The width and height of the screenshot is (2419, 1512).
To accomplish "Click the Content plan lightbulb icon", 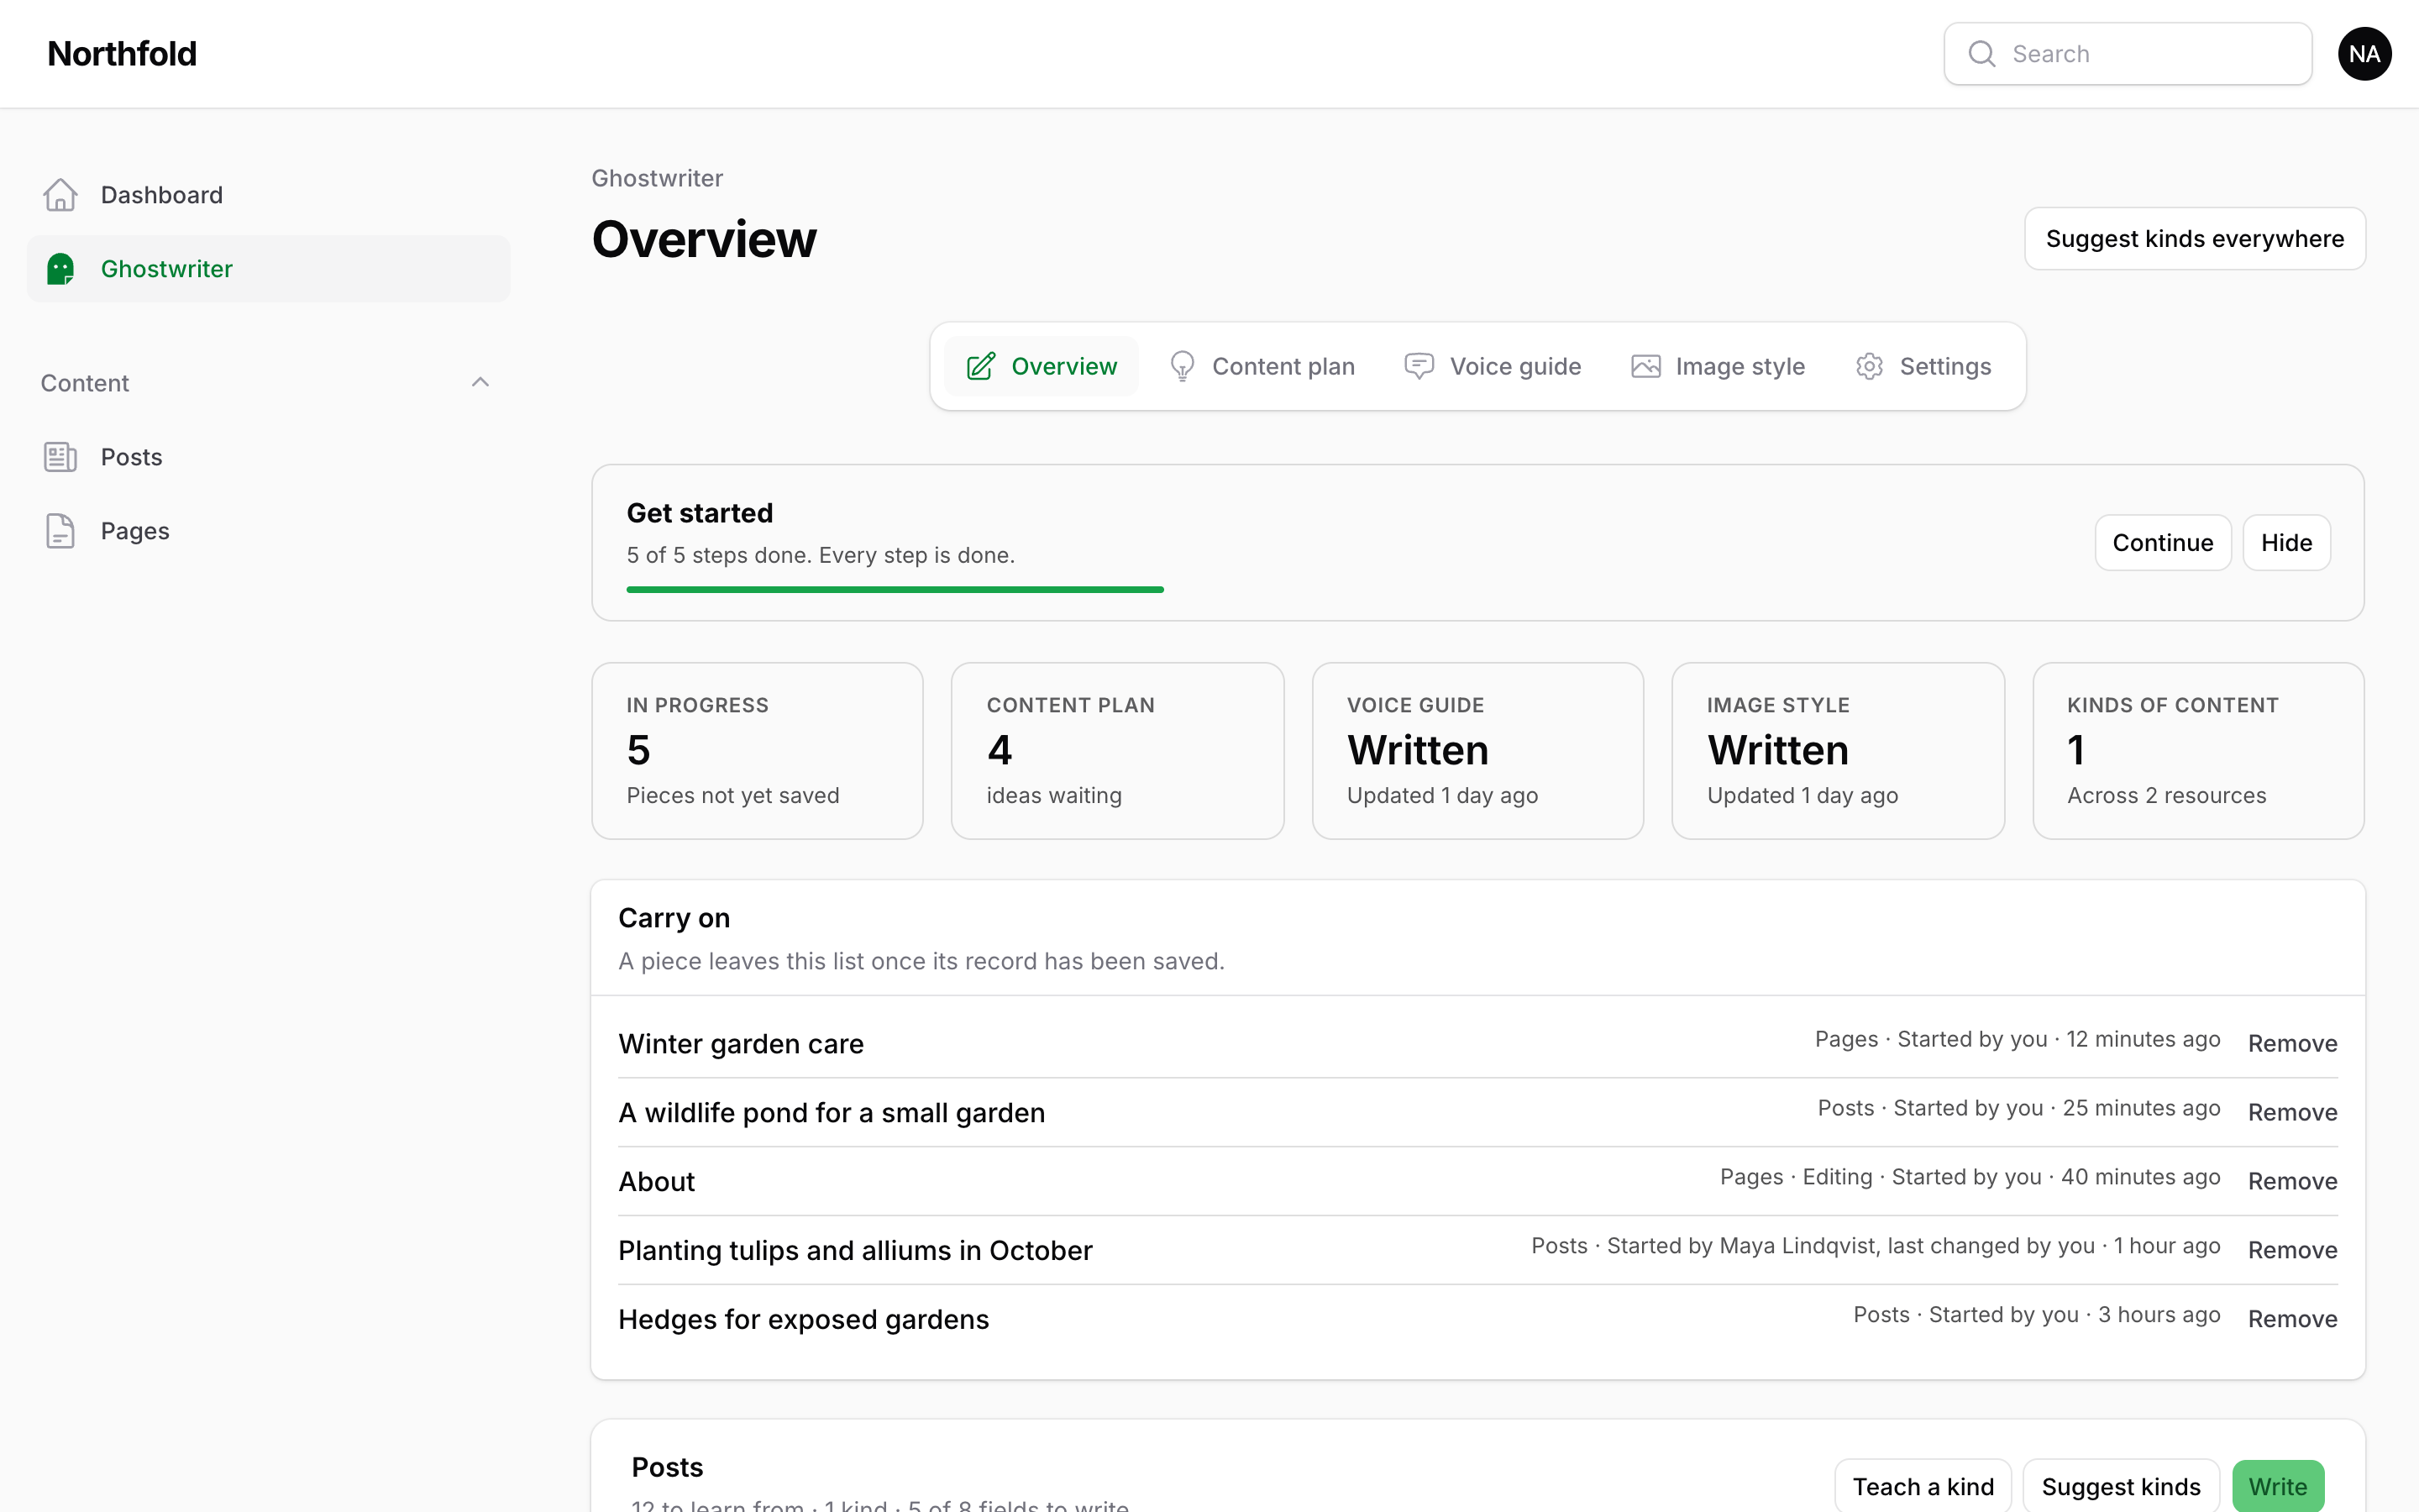I will [x=1182, y=367].
